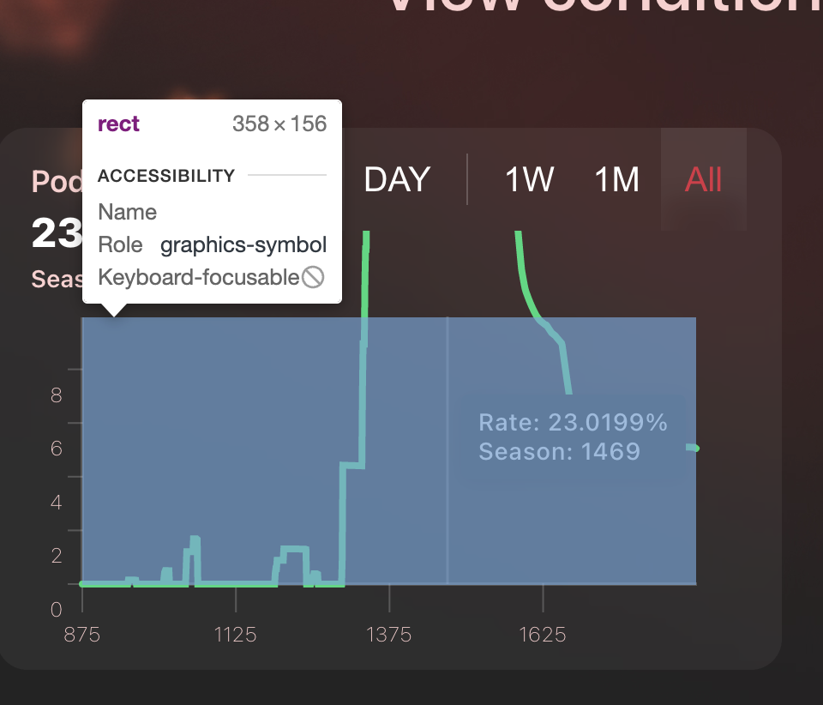Click the 358 × 156 dimensions label
The image size is (823, 705).
click(x=279, y=124)
